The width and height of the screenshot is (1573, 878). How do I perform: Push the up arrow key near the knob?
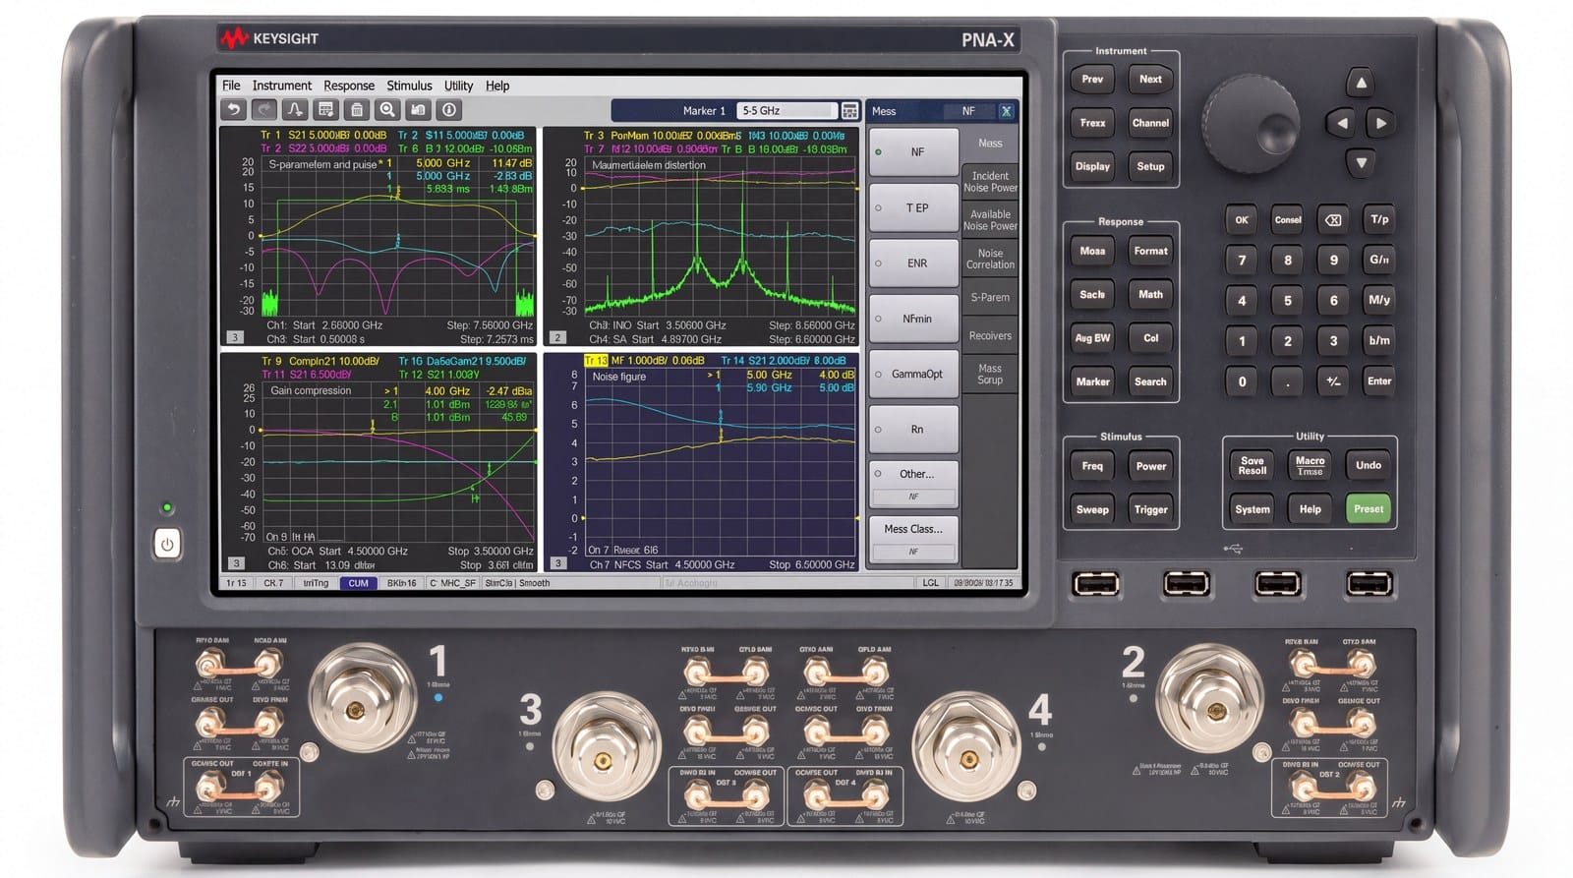(x=1361, y=83)
